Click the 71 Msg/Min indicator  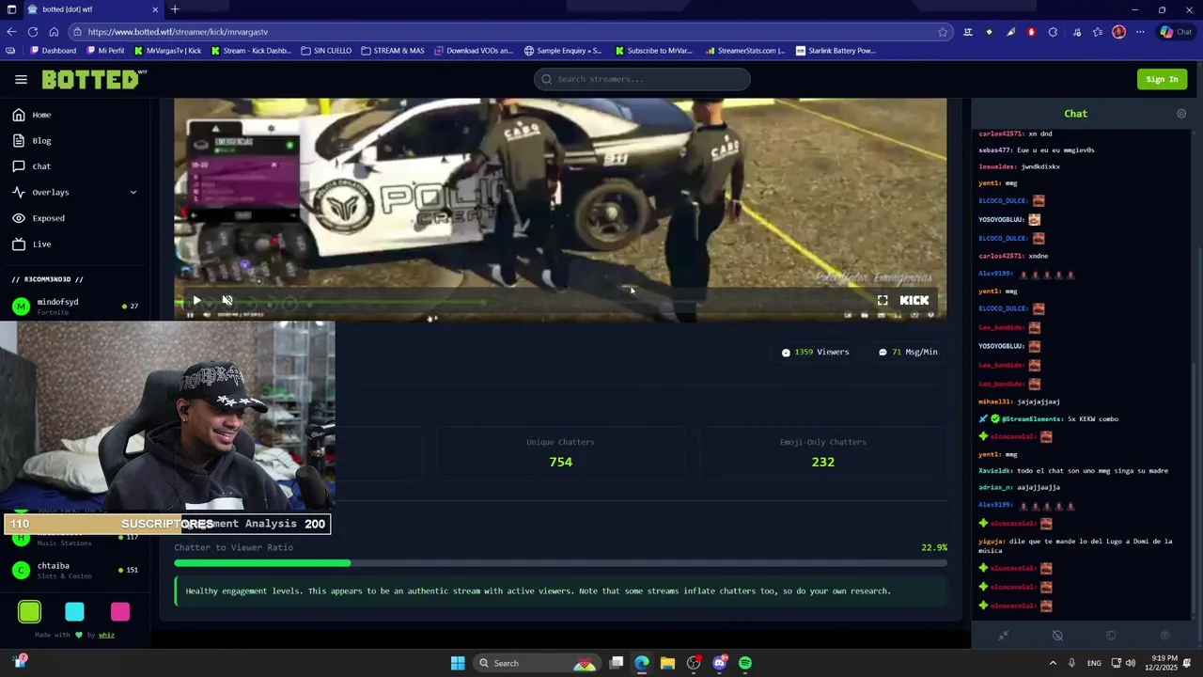coord(908,353)
